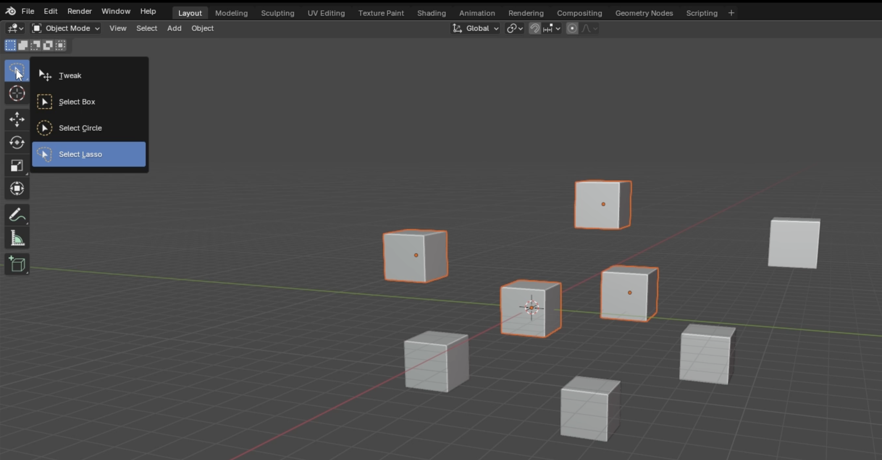Screen dimensions: 882x460
Task: Select the Measure ruler tool
Action: click(17, 238)
